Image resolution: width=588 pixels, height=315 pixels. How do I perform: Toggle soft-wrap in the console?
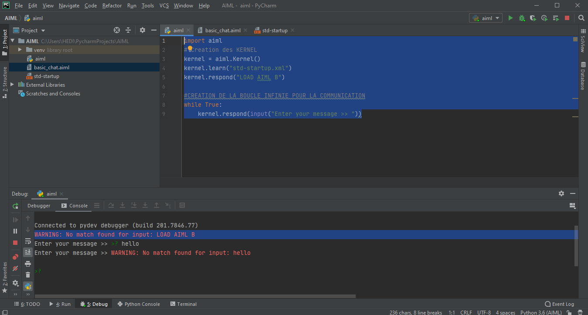tap(28, 241)
